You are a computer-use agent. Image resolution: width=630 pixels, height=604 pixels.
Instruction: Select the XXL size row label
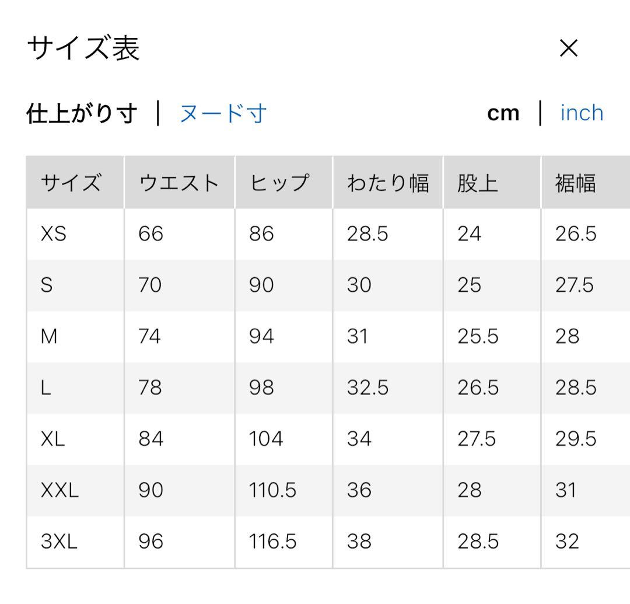60,490
